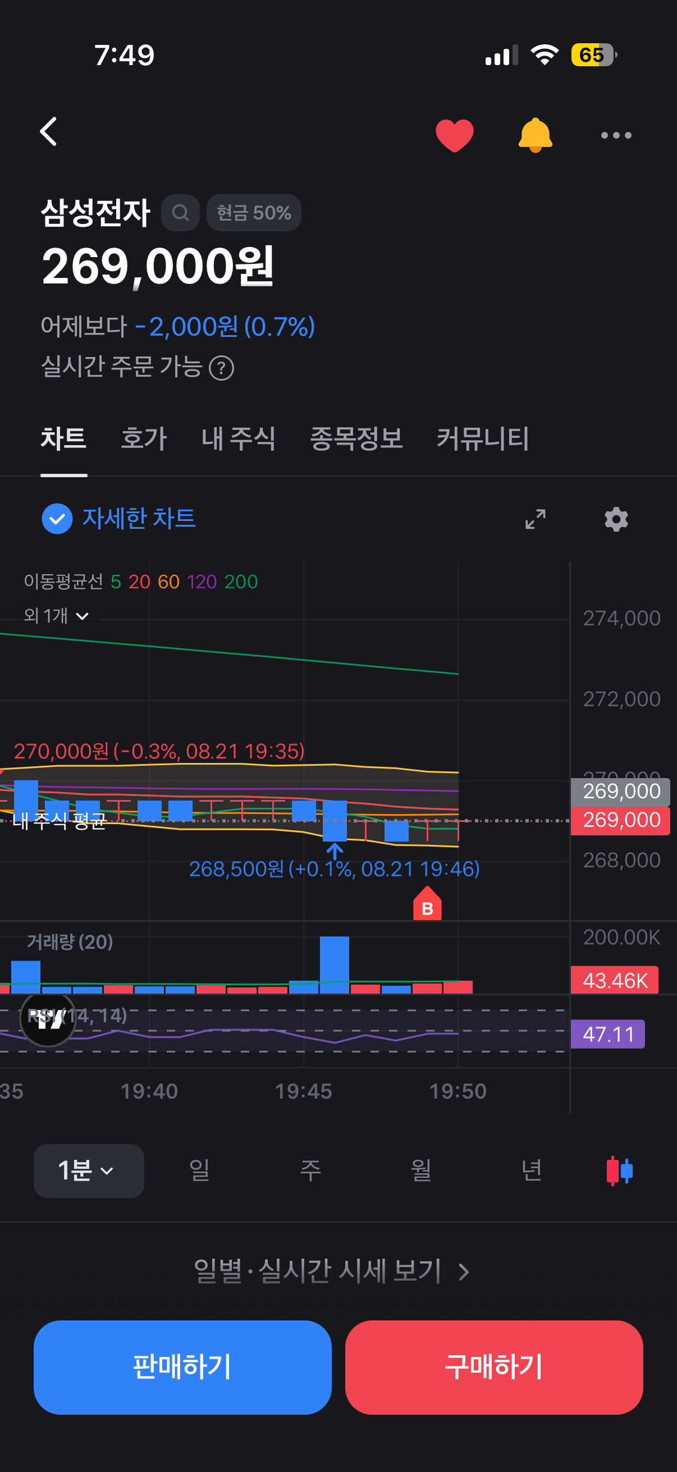
Task: Open 일별·실시간 시세 보기 link
Action: click(x=331, y=1272)
